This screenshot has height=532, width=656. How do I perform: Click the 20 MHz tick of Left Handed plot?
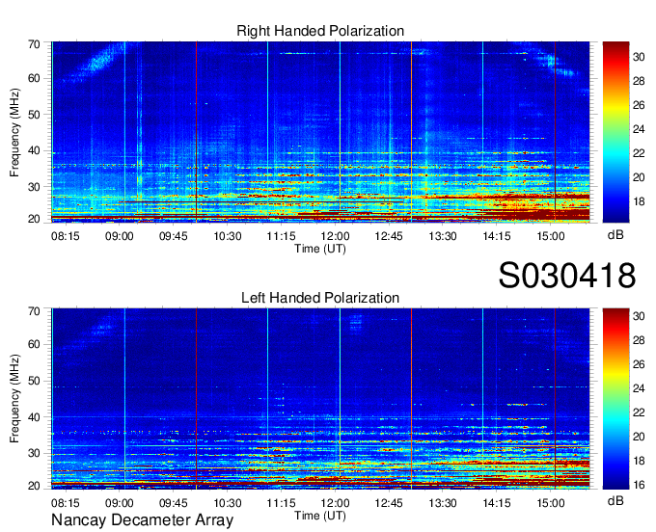[x=34, y=486]
